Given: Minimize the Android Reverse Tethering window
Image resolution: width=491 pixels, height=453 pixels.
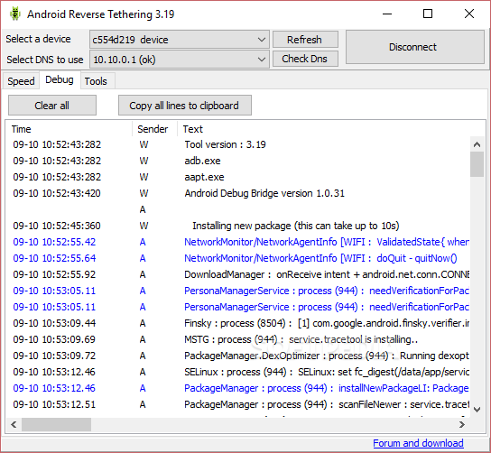Looking at the screenshot, I should pyautogui.click(x=387, y=14).
